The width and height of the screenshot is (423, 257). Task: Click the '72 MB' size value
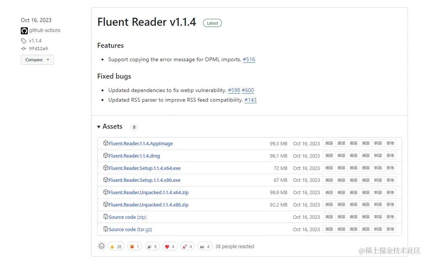point(281,168)
